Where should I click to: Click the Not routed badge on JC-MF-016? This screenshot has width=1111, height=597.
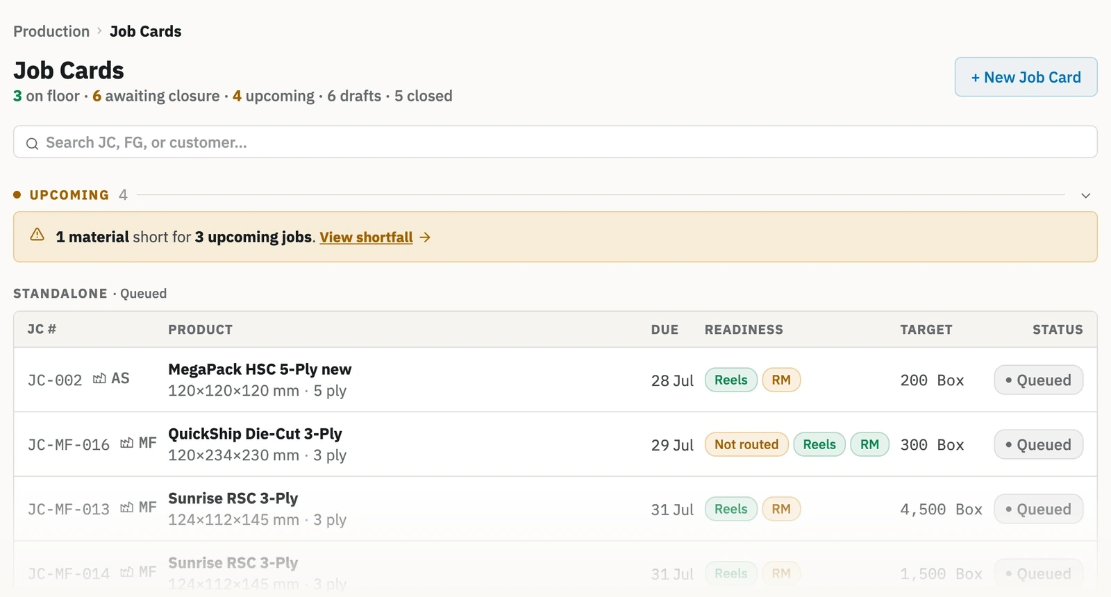tap(746, 444)
